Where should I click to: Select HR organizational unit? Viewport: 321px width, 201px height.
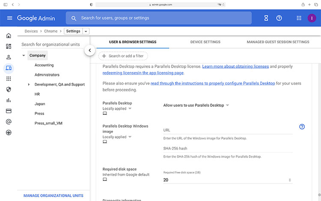click(37, 94)
